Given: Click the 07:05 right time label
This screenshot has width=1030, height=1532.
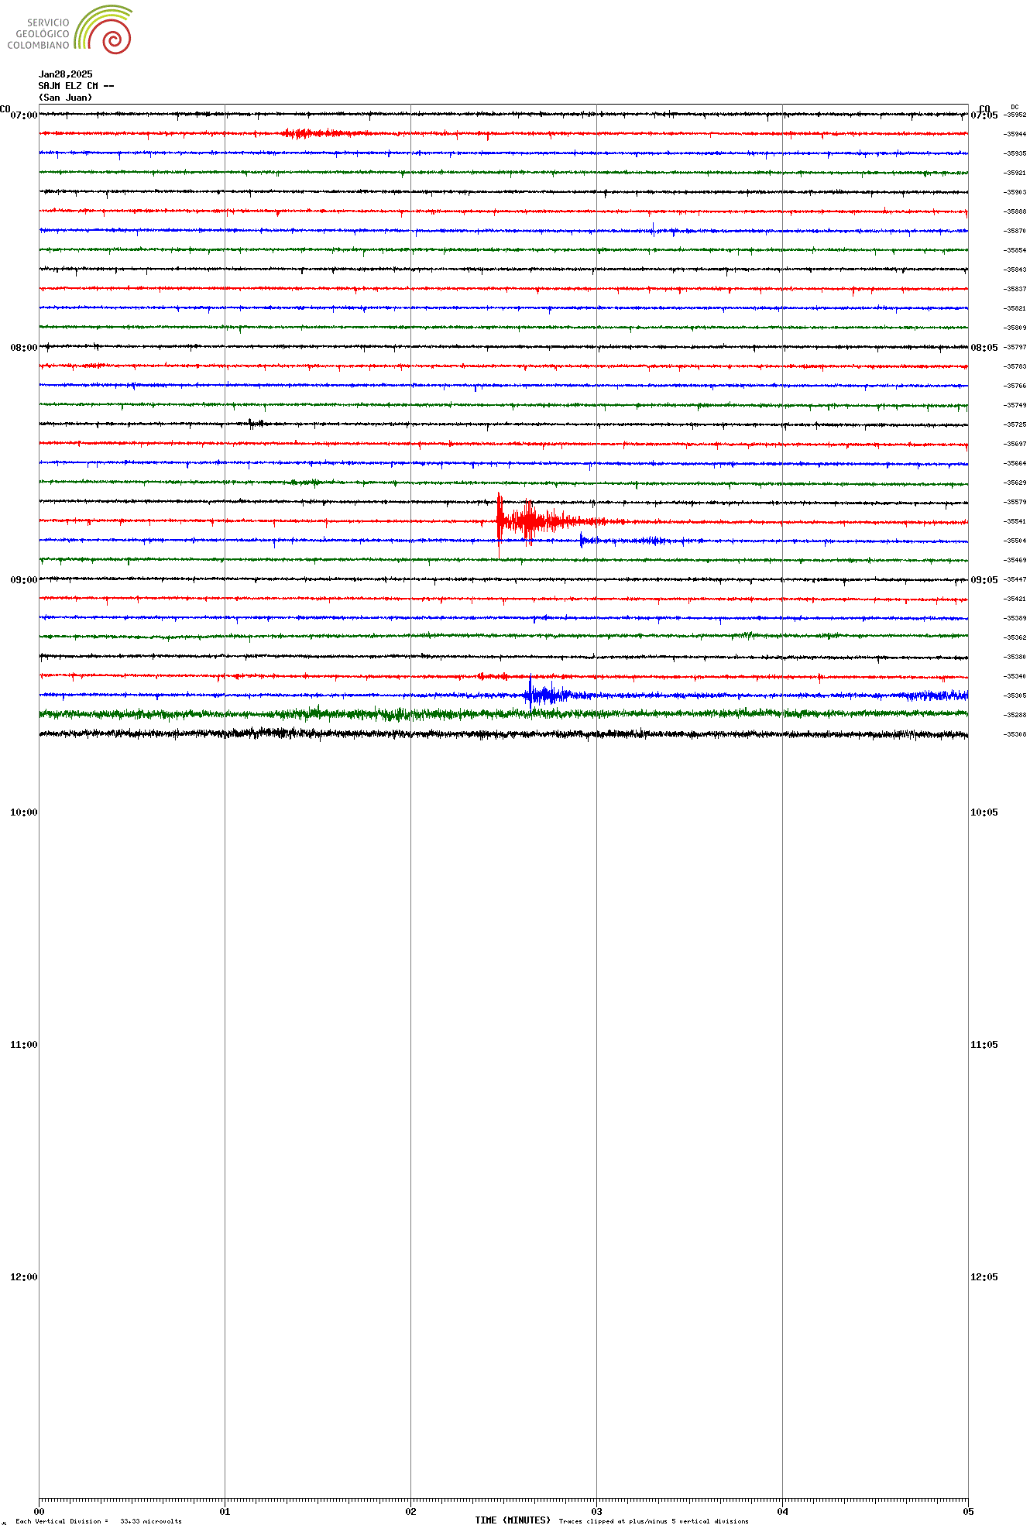Looking at the screenshot, I should pos(984,115).
